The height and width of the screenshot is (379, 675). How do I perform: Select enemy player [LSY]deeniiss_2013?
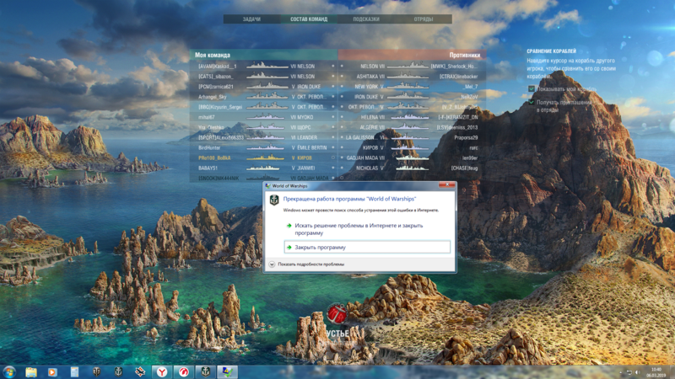pos(457,127)
